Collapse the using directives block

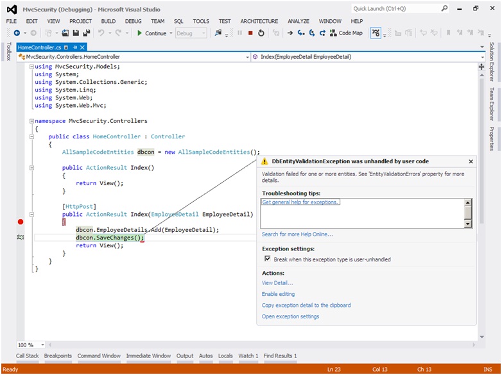(31, 67)
